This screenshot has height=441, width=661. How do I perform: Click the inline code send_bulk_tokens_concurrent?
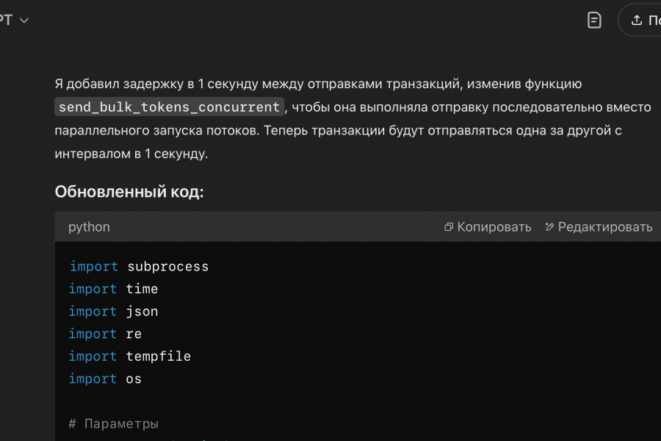[169, 107]
